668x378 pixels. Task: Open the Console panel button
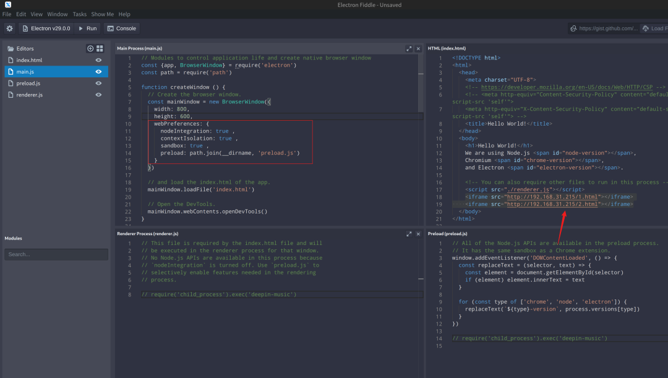tap(121, 28)
